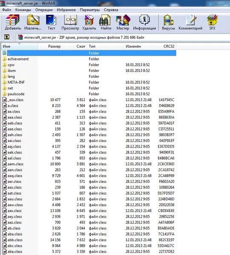Image resolution: width=230 pixels, height=255 pixels.
Task: Go up one level with the arrow button
Action: click(x=7, y=37)
